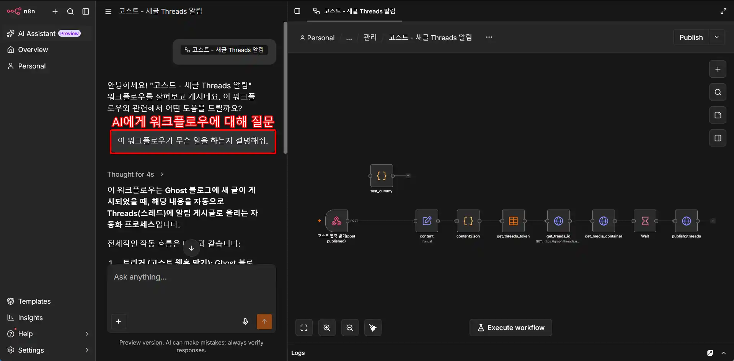
Task: Add a sticky note on canvas
Action: point(718,115)
